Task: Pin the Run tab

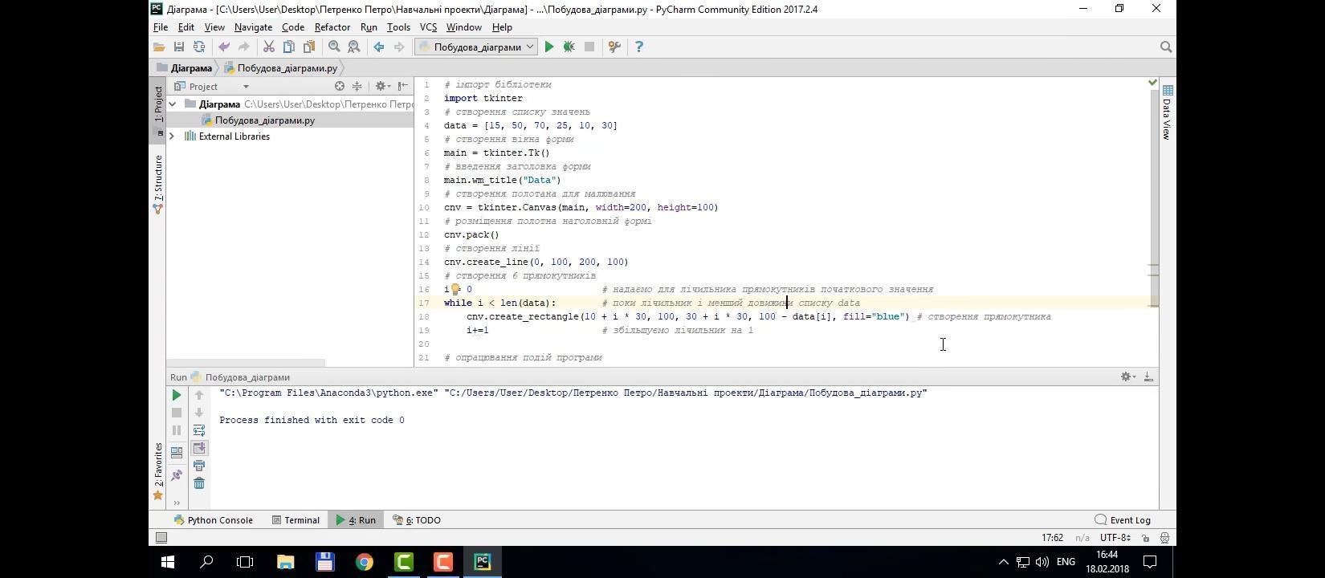Action: [x=177, y=475]
